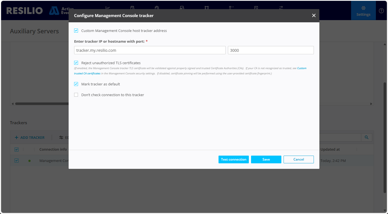Click the Today, 2:42 PM cell
Image resolution: width=388 pixels, height=214 pixels.
click(333, 161)
